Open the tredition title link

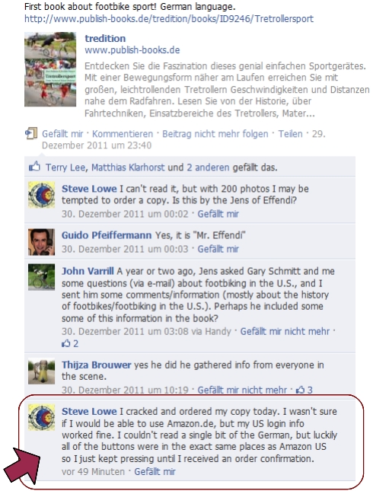tap(105, 39)
